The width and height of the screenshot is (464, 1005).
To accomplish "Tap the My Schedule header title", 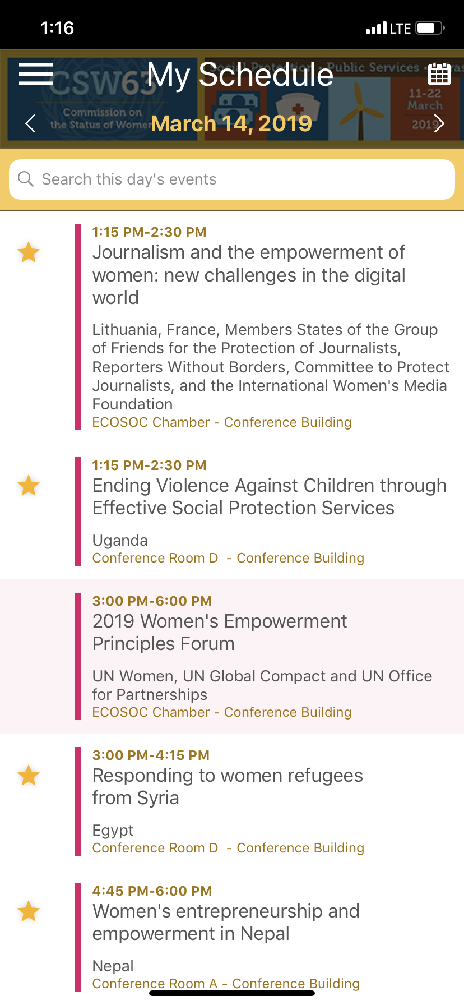I will tap(240, 75).
